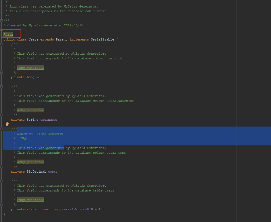Click 'database column users.cost' comment line
Image resolution: width=271 pixels, height=222 pixels.
click(x=71, y=153)
